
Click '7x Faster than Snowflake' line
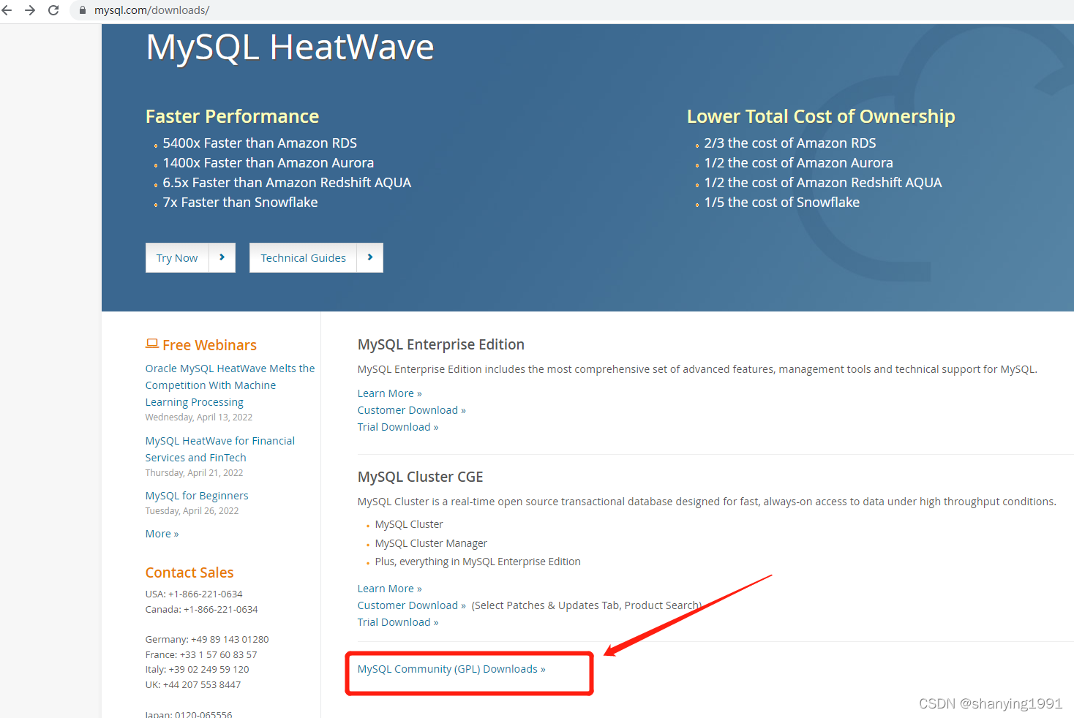pyautogui.click(x=240, y=203)
